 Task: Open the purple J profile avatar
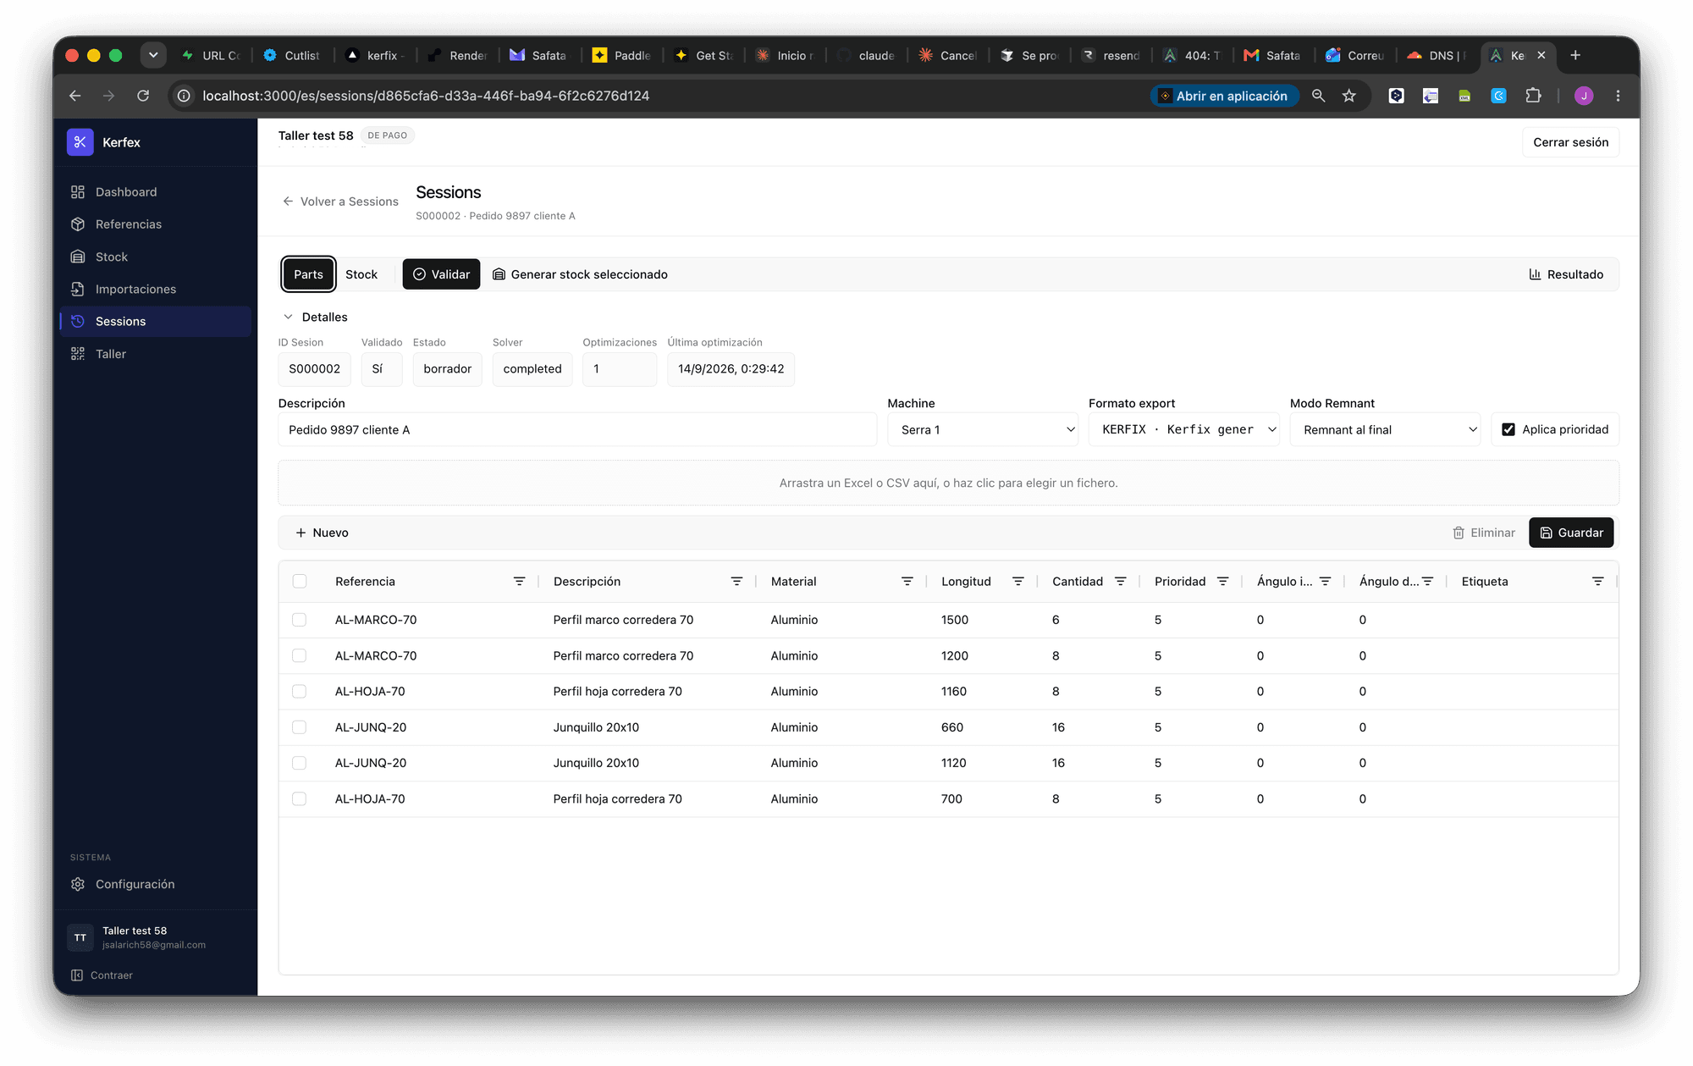(1584, 96)
